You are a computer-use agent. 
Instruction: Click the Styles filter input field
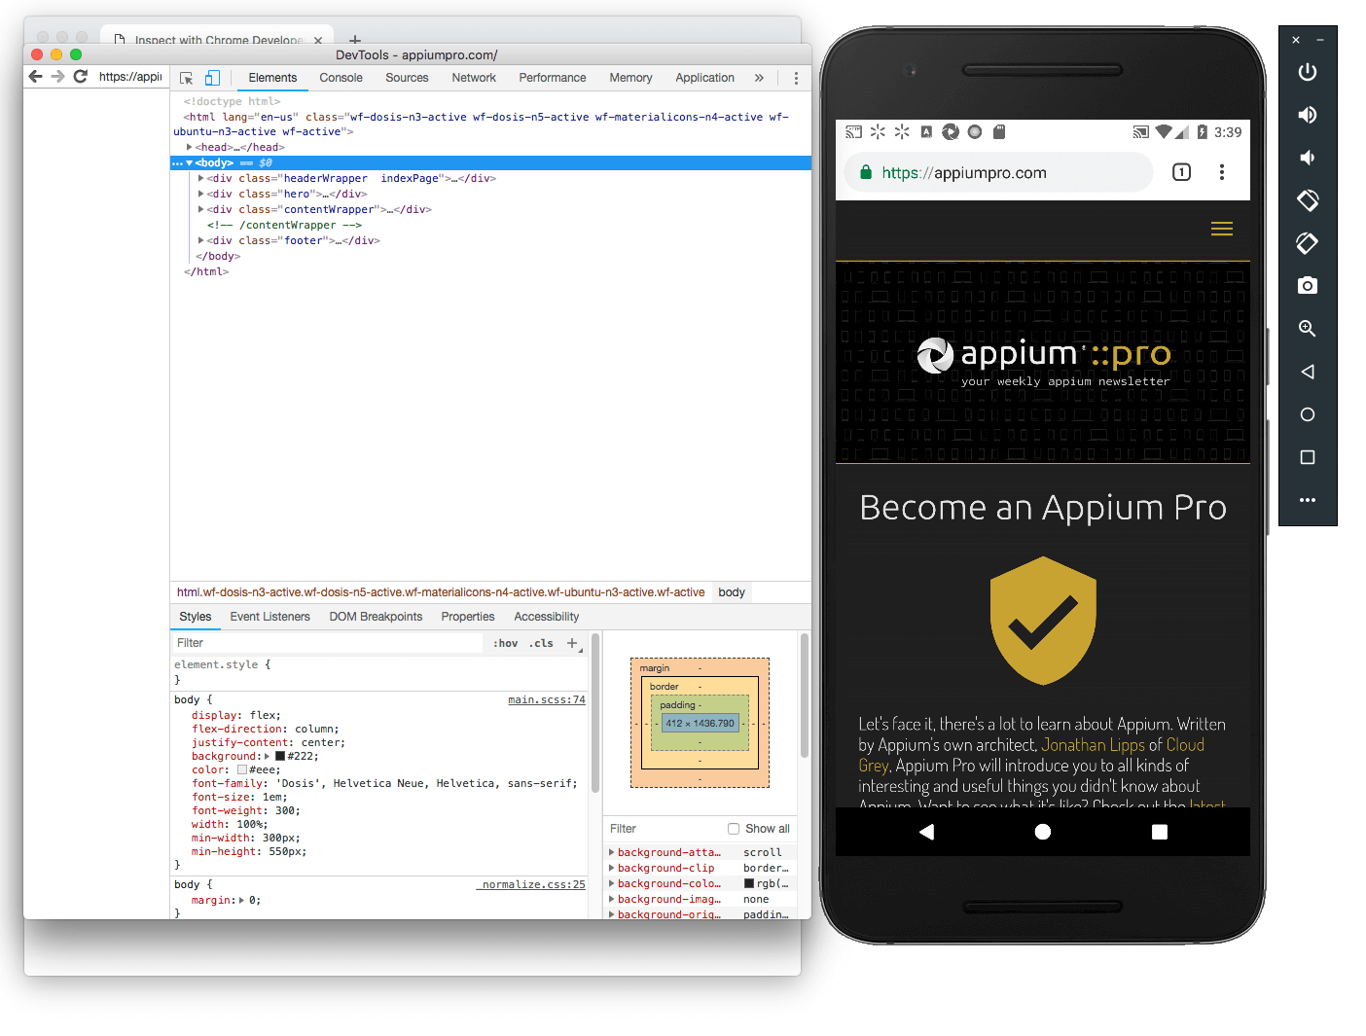point(327,643)
